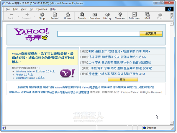Open the 股市 link
The height and width of the screenshot is (133, 177).
point(104,51)
